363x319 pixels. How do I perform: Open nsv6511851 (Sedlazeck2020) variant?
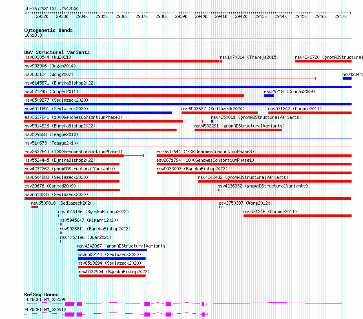pyautogui.click(x=56, y=109)
